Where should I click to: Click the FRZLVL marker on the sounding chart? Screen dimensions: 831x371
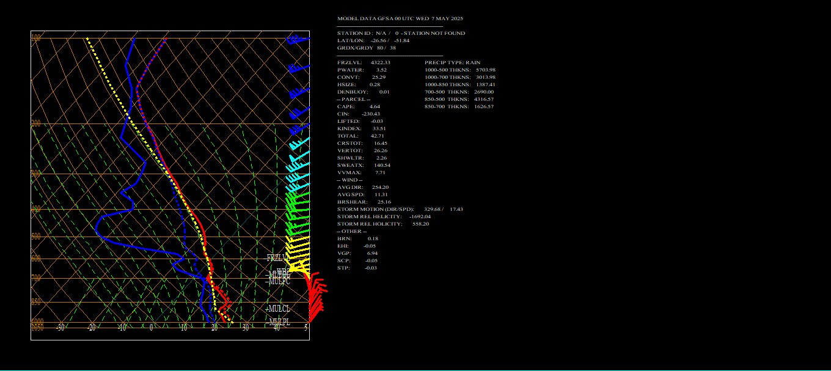pyautogui.click(x=277, y=259)
